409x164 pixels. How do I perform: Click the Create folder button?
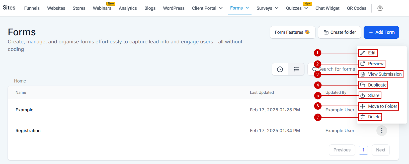point(340,32)
